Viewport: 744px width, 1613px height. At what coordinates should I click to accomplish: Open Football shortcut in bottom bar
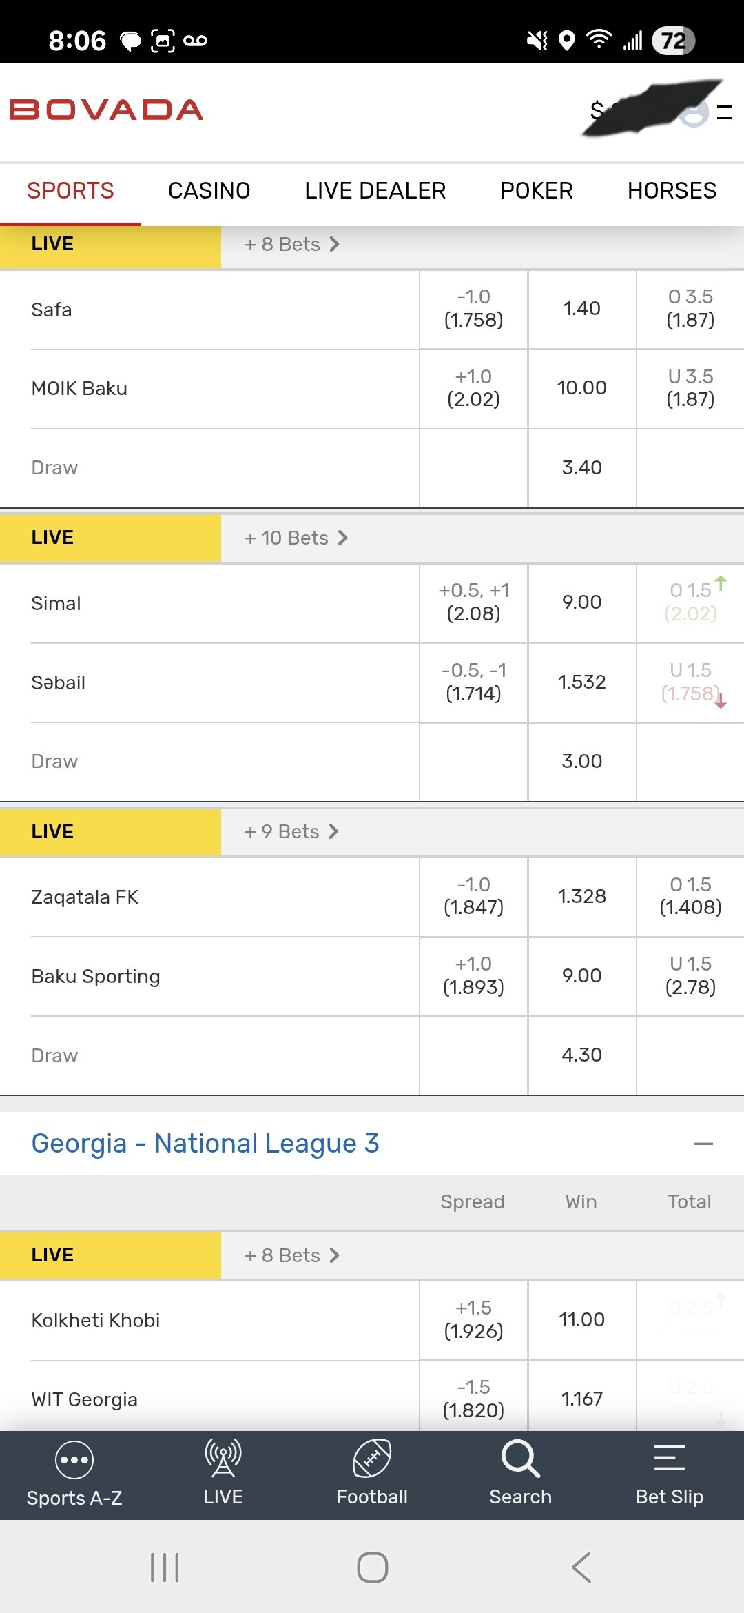(371, 1459)
